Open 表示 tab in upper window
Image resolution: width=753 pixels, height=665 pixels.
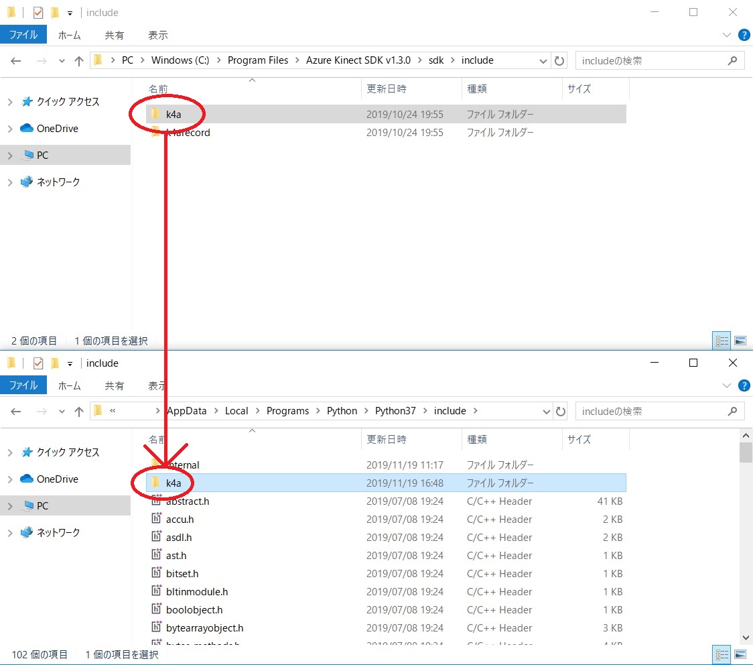pyautogui.click(x=157, y=35)
